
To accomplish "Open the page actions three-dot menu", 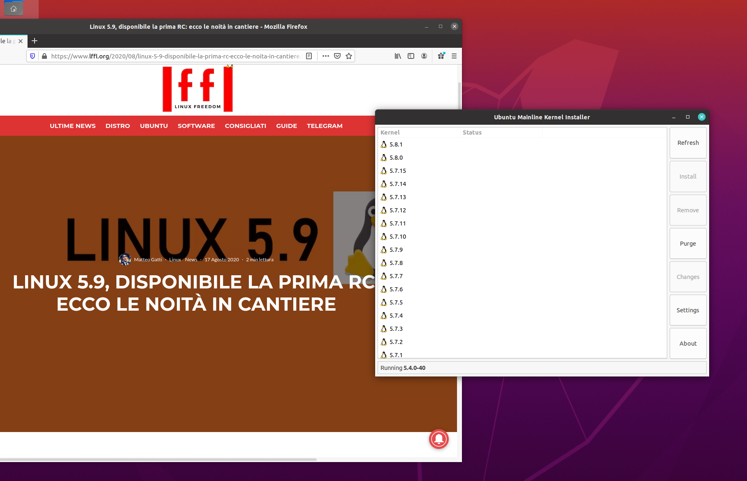I will point(326,56).
